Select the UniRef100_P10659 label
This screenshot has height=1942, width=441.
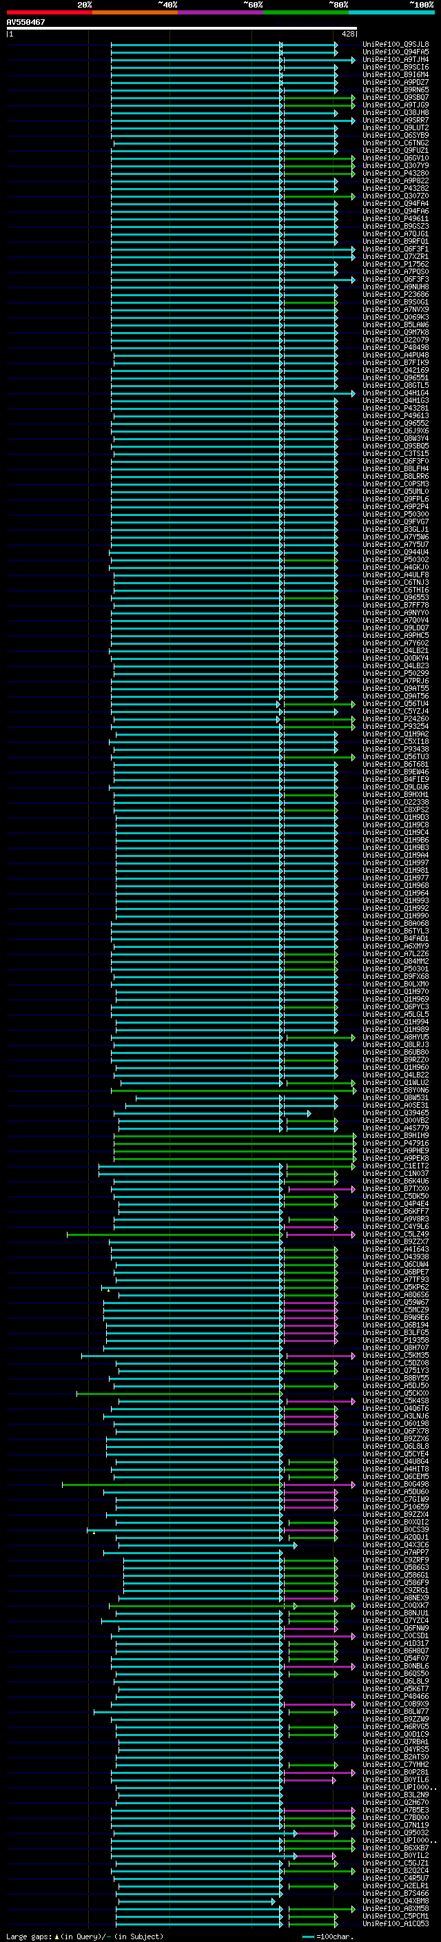pyautogui.click(x=396, y=1506)
